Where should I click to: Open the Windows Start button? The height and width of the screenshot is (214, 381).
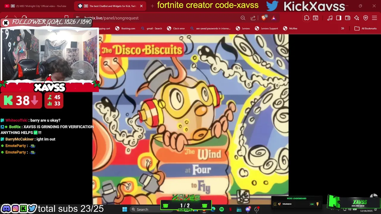pos(125,209)
